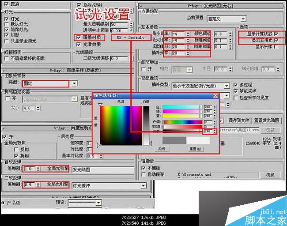This screenshot has height=226, width=287.
Task: Click the 关闭 close button in color selector
Action: point(161,149)
